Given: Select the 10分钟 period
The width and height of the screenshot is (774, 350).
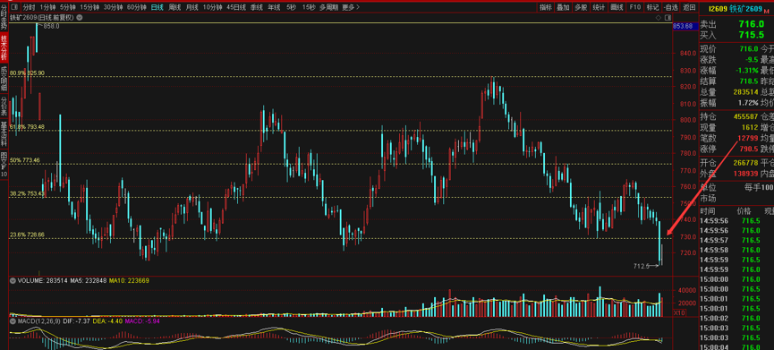Looking at the screenshot, I should 213,7.
